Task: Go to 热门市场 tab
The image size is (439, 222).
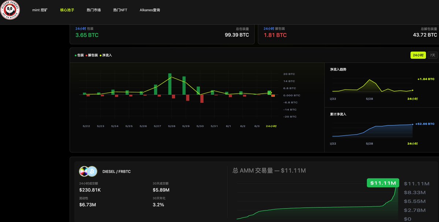Action: click(x=94, y=10)
